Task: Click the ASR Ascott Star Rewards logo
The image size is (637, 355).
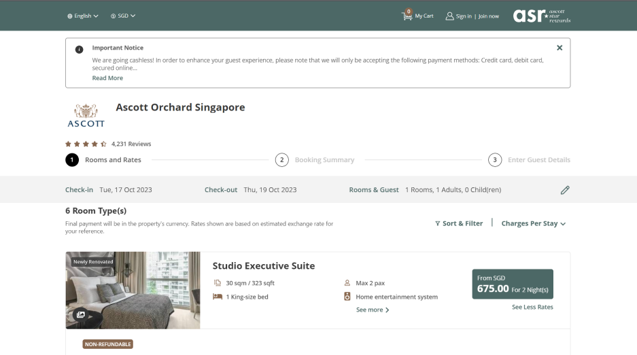Action: click(542, 16)
